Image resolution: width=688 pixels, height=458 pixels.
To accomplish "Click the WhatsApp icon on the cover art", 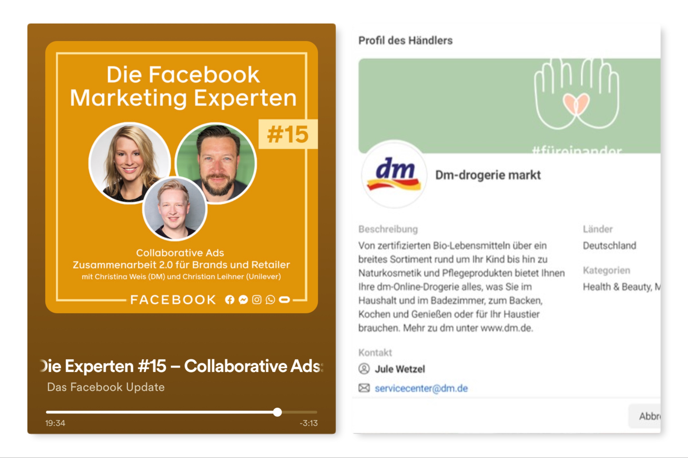I will (x=270, y=300).
